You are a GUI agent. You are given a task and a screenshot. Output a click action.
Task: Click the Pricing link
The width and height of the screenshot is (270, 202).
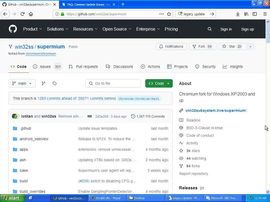point(171,29)
